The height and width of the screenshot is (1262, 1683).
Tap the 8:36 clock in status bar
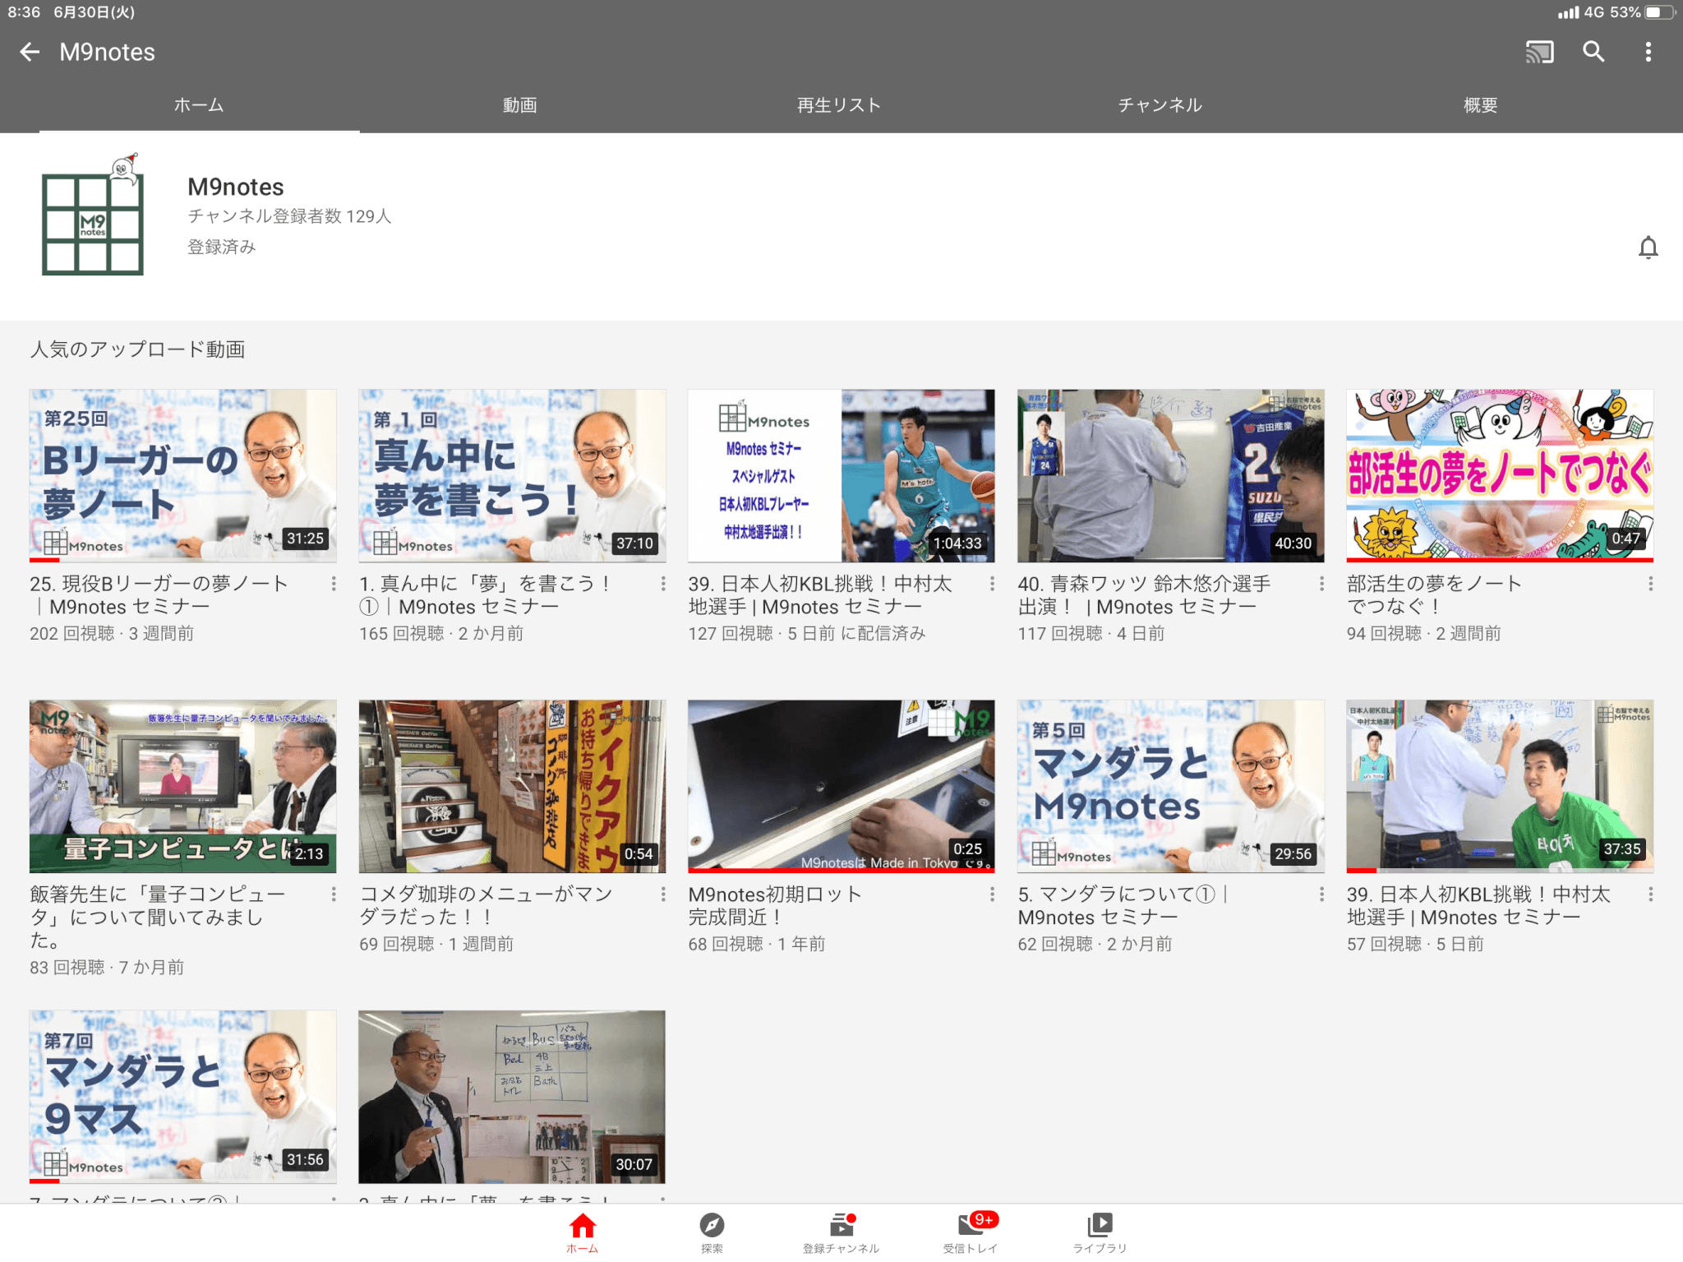pyautogui.click(x=24, y=12)
